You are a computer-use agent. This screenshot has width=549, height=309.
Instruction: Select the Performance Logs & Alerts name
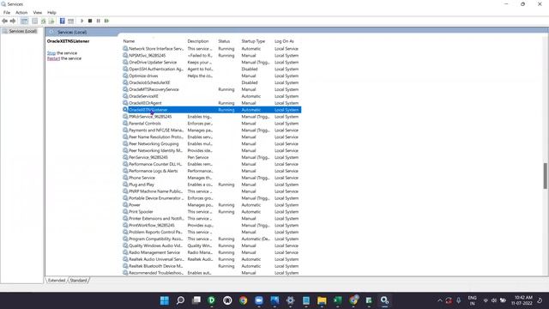point(153,171)
